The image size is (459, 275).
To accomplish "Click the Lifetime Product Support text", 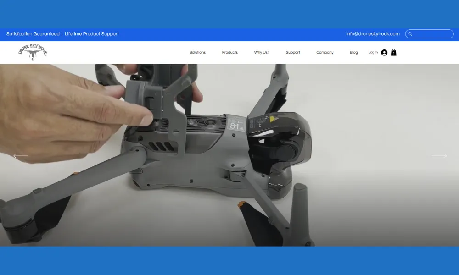I will click(91, 34).
